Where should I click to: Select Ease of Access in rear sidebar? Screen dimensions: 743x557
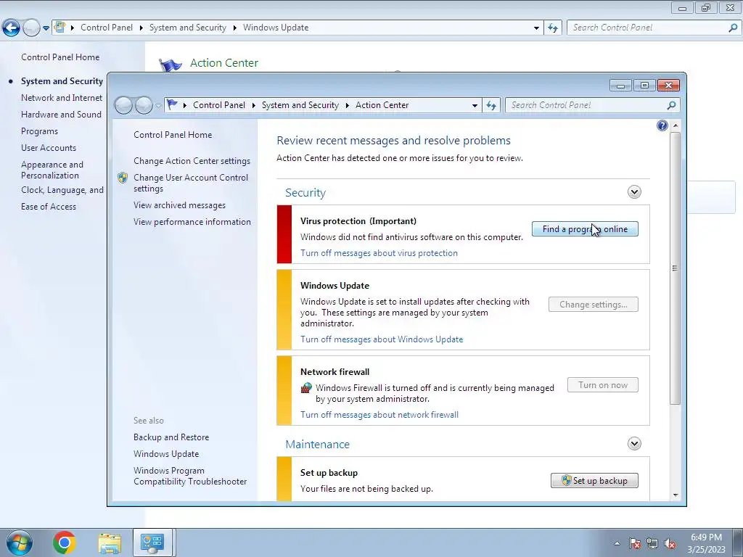(49, 207)
